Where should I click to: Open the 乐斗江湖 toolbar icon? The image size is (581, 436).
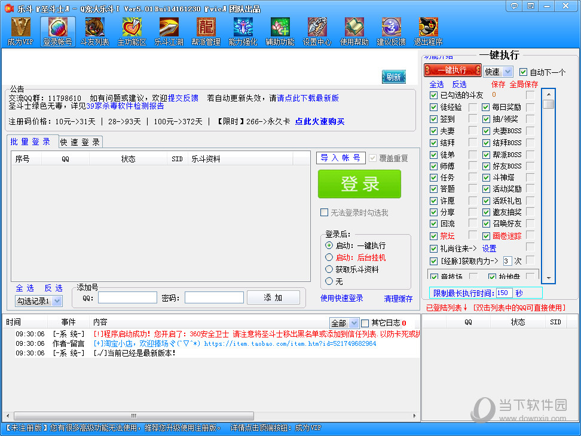pyautogui.click(x=169, y=32)
